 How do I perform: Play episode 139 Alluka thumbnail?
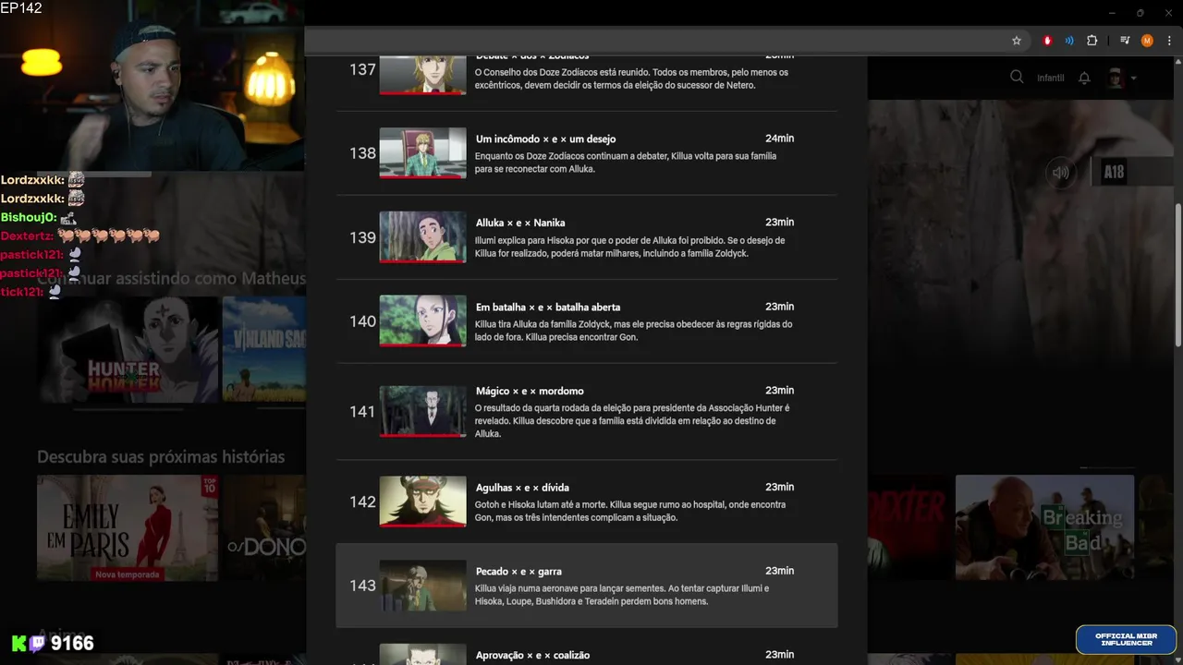(422, 236)
